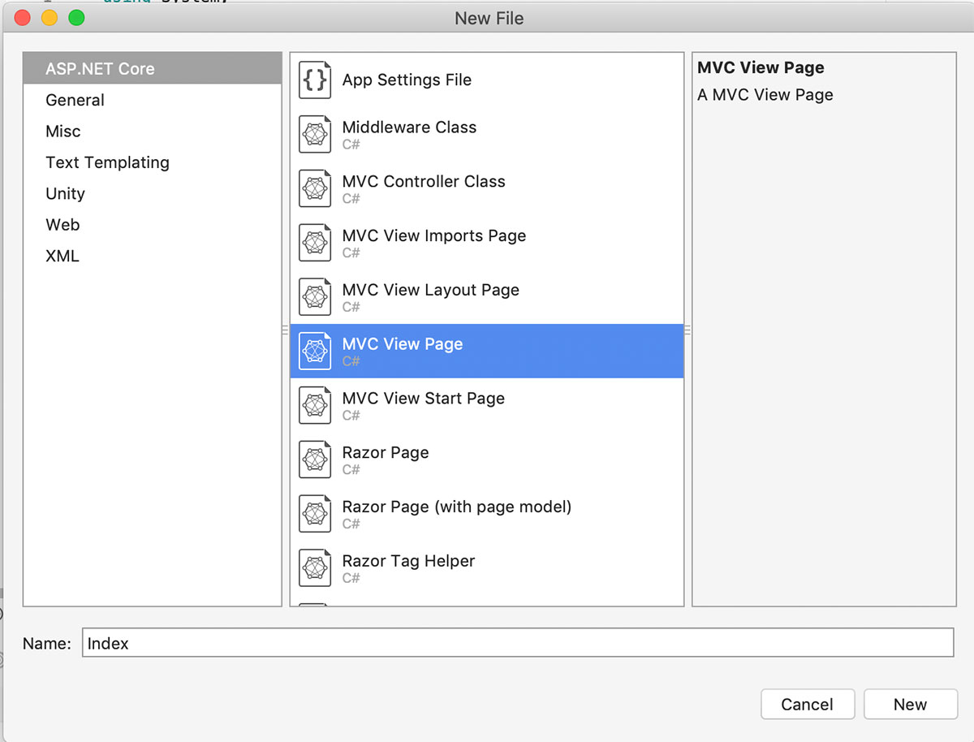Image resolution: width=974 pixels, height=742 pixels.
Task: Choose Razor Page (with page model) label
Action: point(457,507)
